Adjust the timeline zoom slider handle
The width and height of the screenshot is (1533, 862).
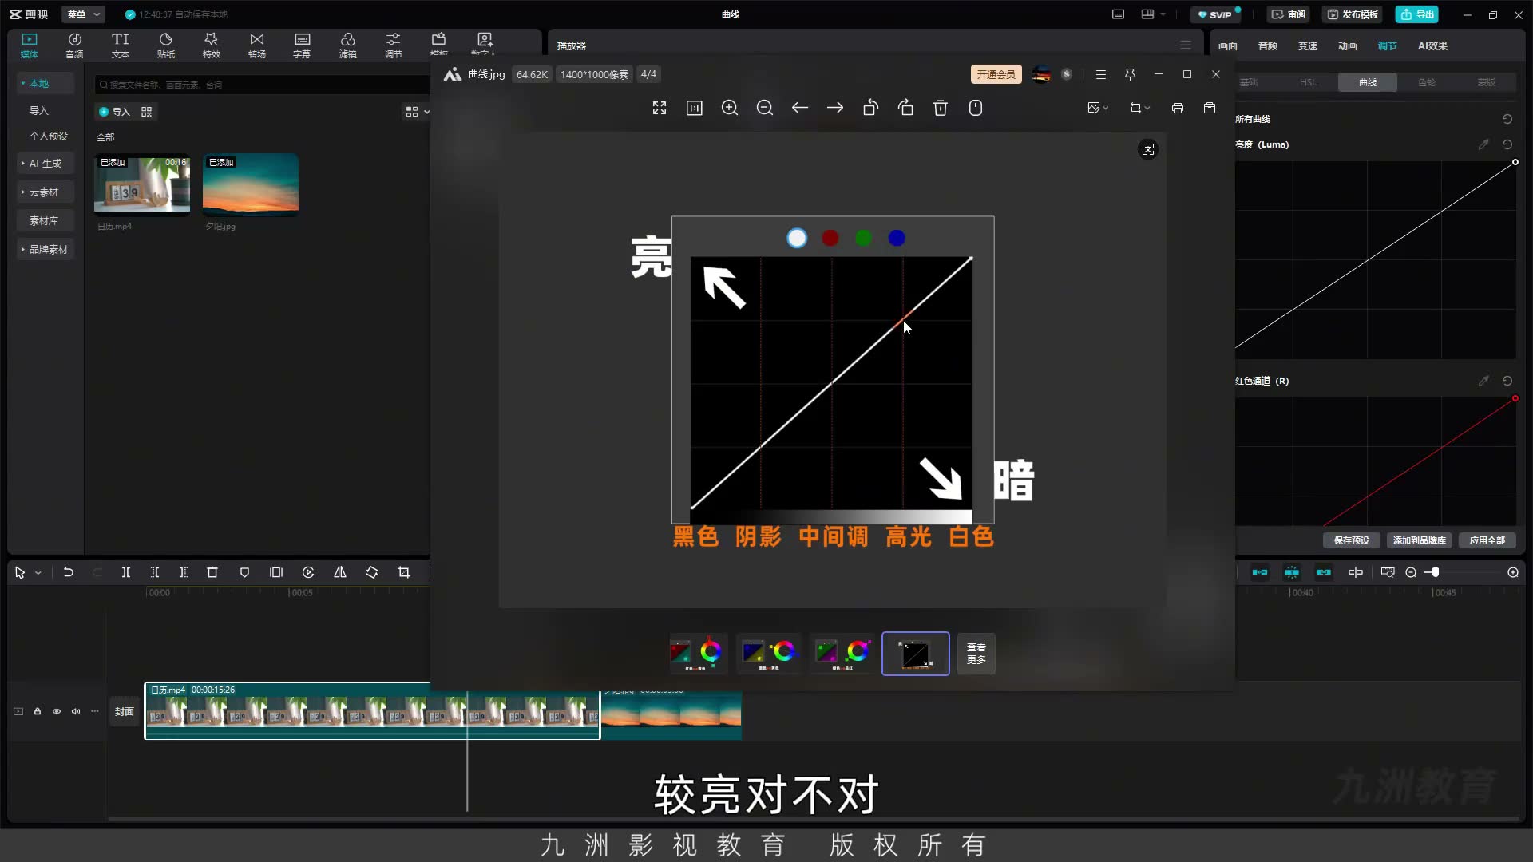coord(1436,572)
